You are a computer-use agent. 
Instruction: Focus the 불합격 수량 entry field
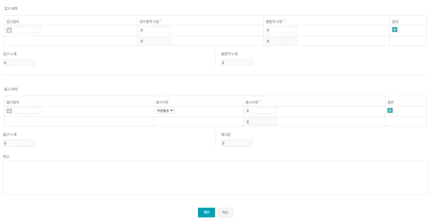click(281, 30)
